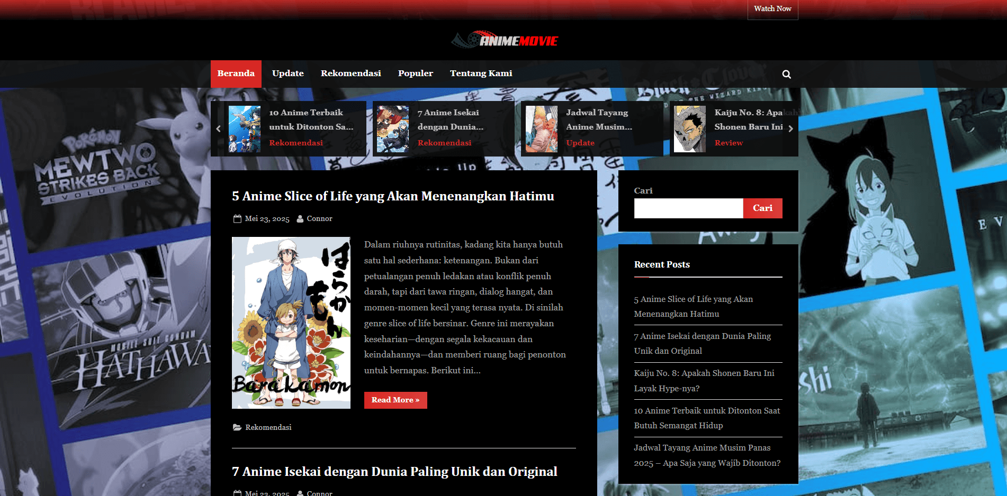Open recent post 'Kaiju No. 8: Apakah Shonen Baru'
The height and width of the screenshot is (496, 1007).
click(x=704, y=381)
